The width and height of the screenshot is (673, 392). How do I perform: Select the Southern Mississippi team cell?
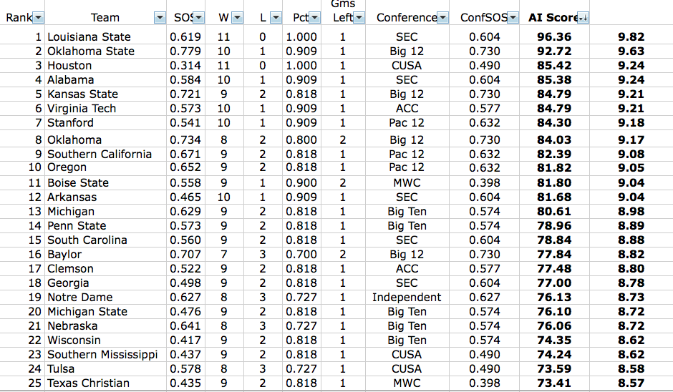coord(105,354)
